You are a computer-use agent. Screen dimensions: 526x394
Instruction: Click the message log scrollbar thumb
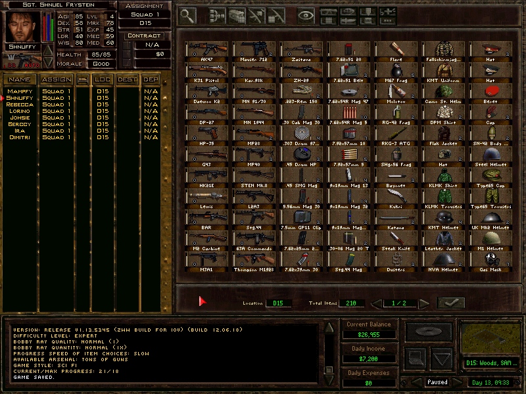click(x=329, y=370)
